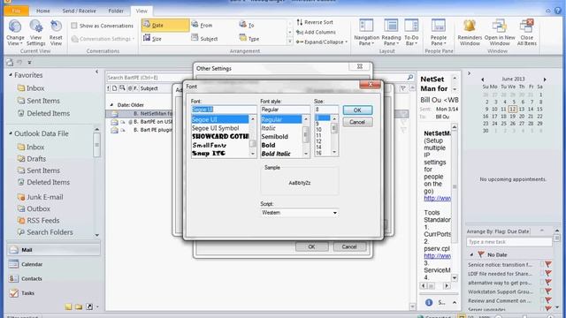The image size is (566, 318).
Task: Open the Folder tab
Action: click(x=116, y=11)
